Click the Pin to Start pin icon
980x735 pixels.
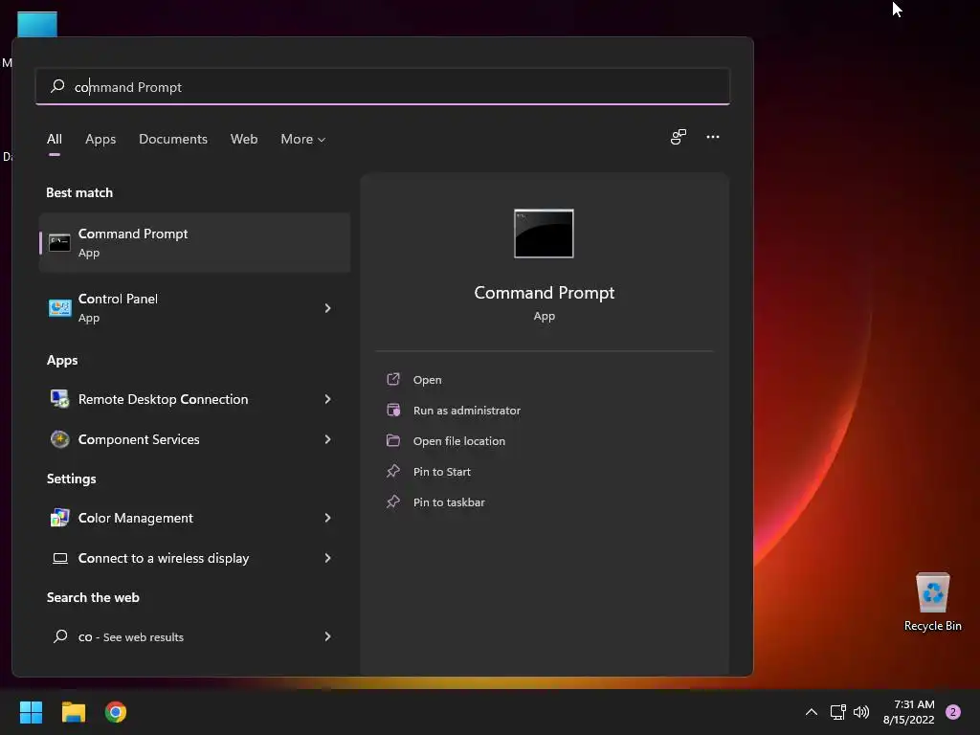393,471
